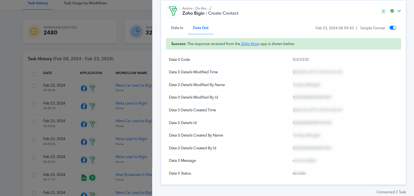Click the SUCCESS value for Data 0 Code
The height and width of the screenshot is (196, 414).
[x=301, y=59]
